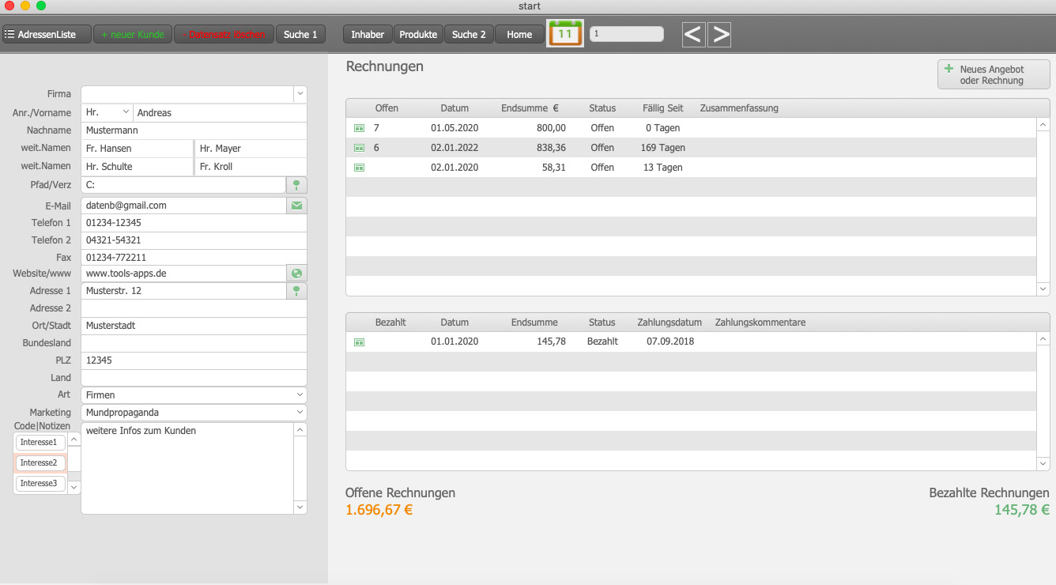
Task: Click the field containing Hr. Mayer
Action: (x=251, y=149)
